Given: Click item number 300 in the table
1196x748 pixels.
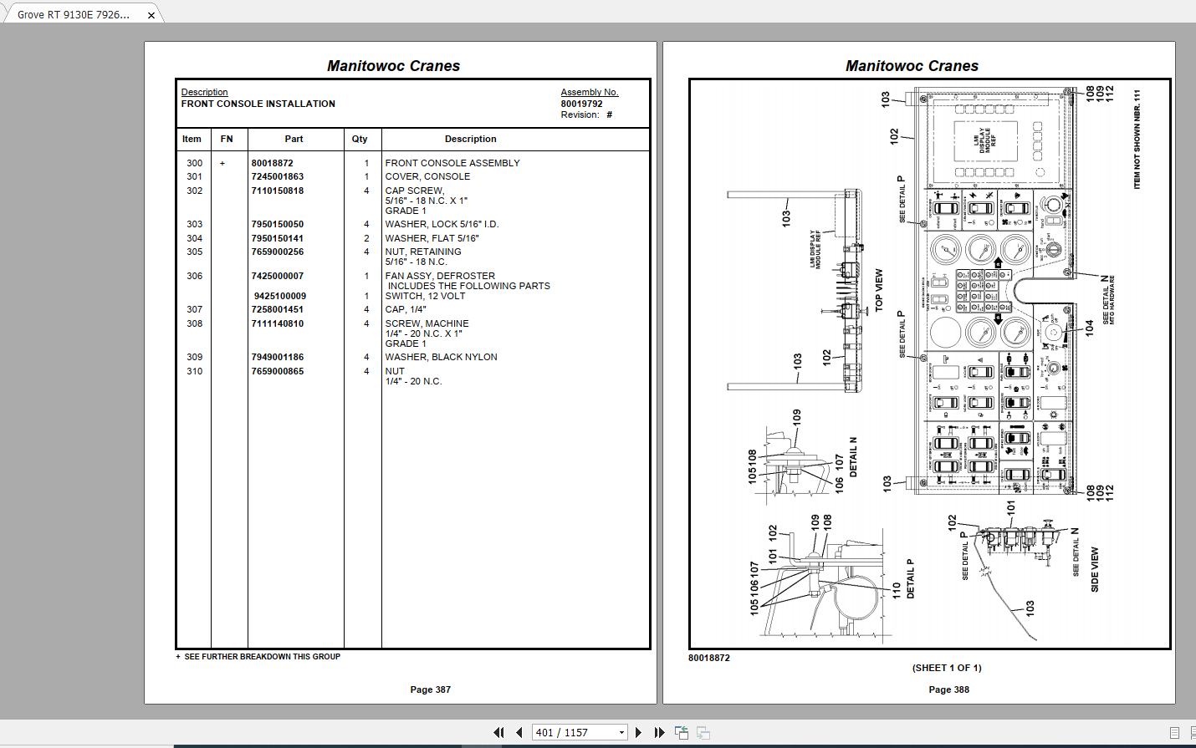Looking at the screenshot, I should click(195, 163).
